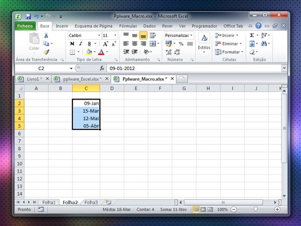This screenshot has height=226, width=301.
Task: Open the Calibri font name dropdown
Action: 99,35
